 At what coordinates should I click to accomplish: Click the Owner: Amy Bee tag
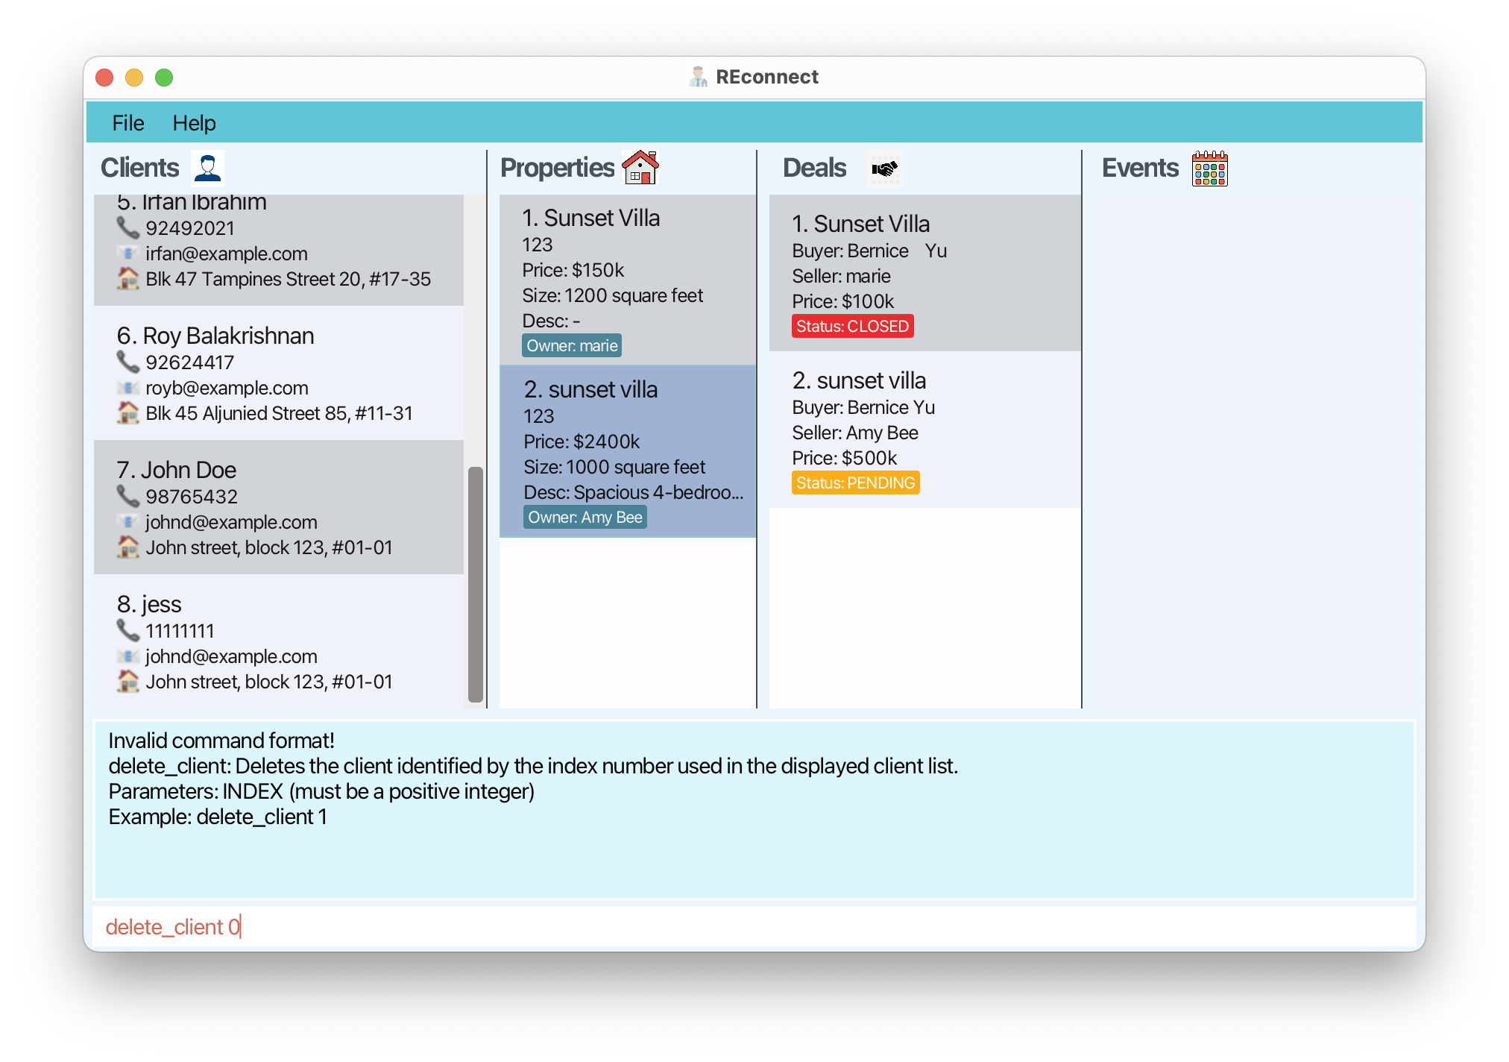point(585,518)
